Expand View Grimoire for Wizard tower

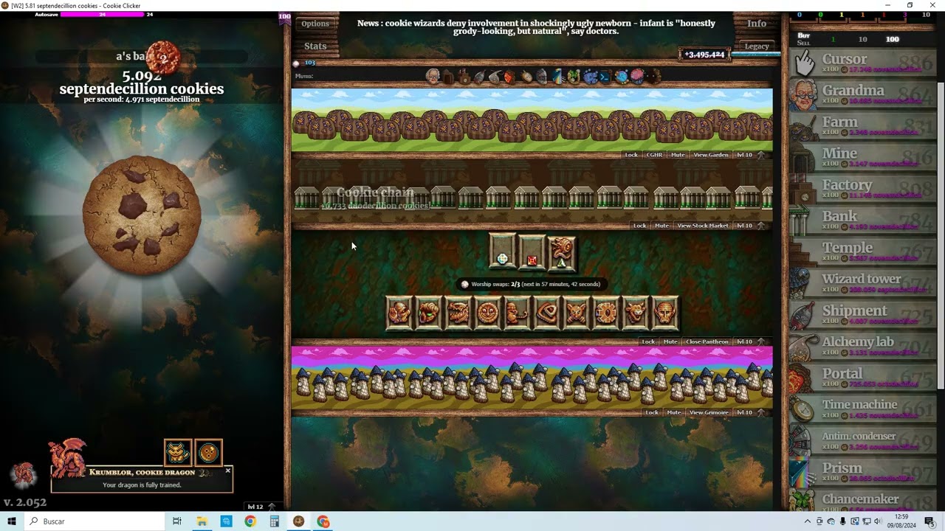pos(709,412)
